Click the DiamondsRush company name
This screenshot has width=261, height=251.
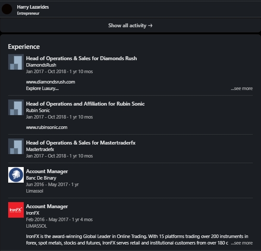41,65
